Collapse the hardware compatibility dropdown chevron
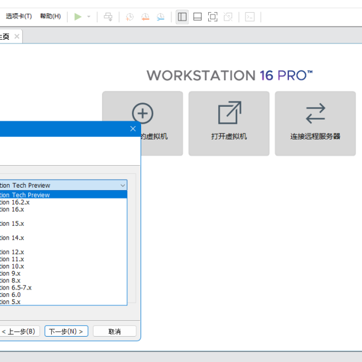The width and height of the screenshot is (362, 362). pos(122,185)
